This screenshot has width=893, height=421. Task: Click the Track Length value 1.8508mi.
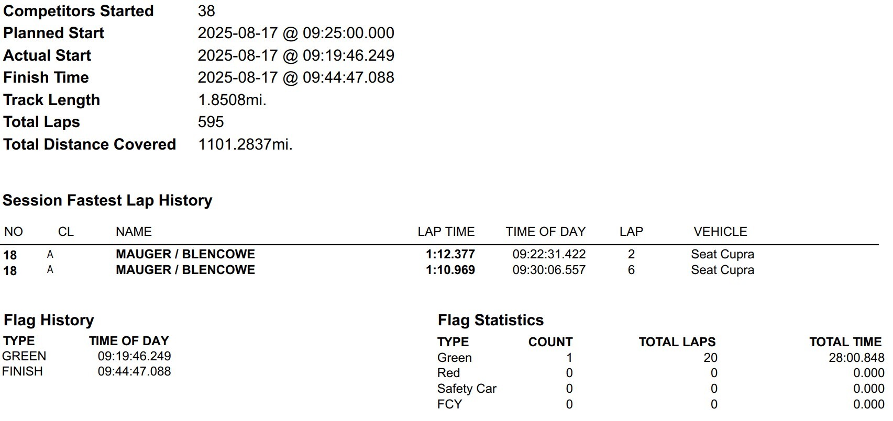click(x=232, y=100)
